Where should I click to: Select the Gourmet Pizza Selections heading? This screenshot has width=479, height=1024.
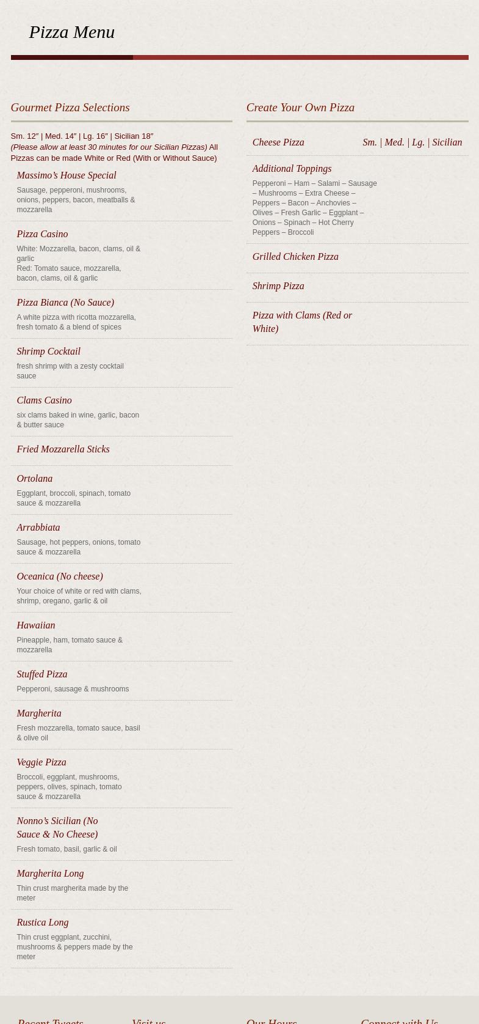(70, 108)
